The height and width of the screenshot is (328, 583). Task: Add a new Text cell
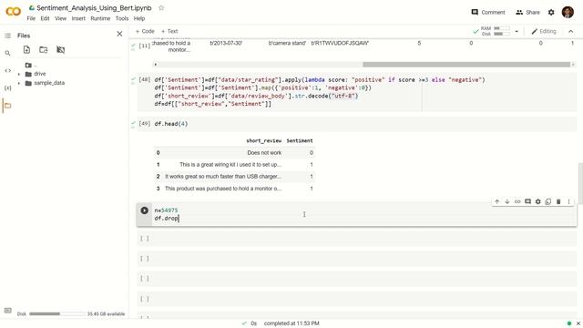[169, 31]
